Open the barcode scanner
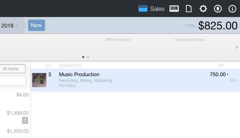Screen dimensions: 240x138 tap(174, 9)
